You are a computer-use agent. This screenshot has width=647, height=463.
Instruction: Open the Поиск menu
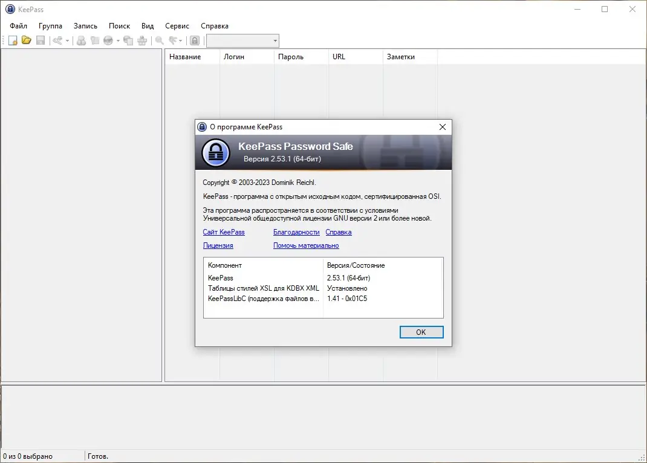tap(119, 26)
